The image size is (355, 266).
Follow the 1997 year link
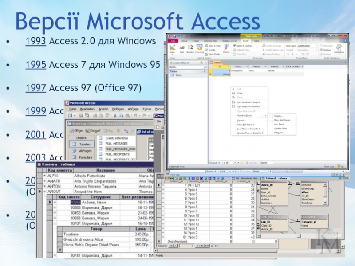[x=36, y=88]
